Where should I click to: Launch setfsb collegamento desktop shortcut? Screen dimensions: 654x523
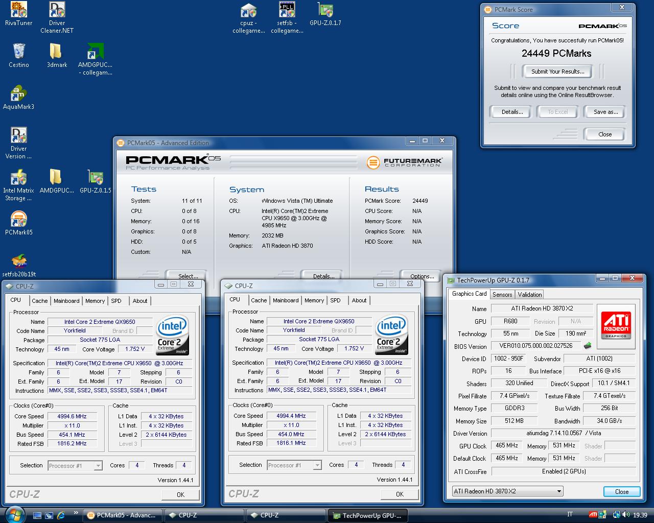(287, 10)
